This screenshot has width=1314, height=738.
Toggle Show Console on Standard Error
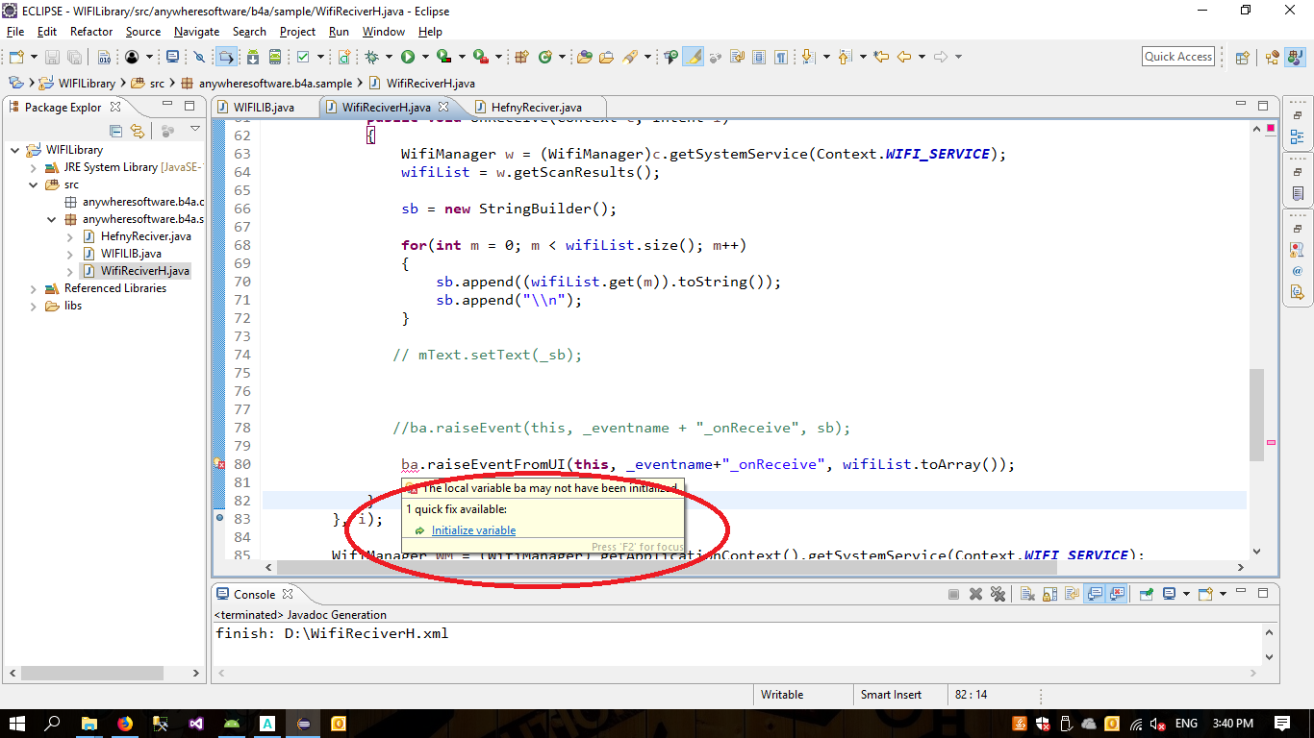[x=1117, y=594]
